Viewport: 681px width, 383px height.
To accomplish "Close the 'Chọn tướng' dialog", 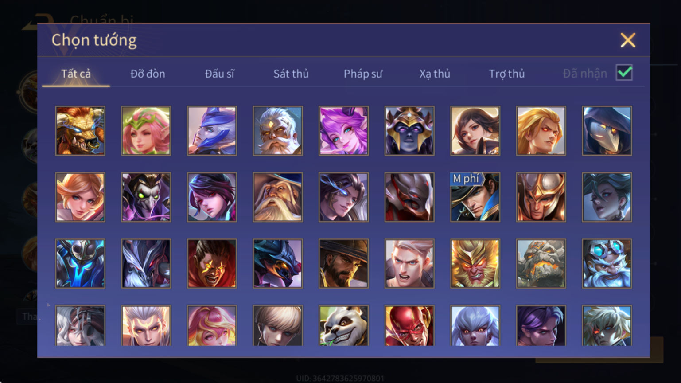I will tap(628, 40).
